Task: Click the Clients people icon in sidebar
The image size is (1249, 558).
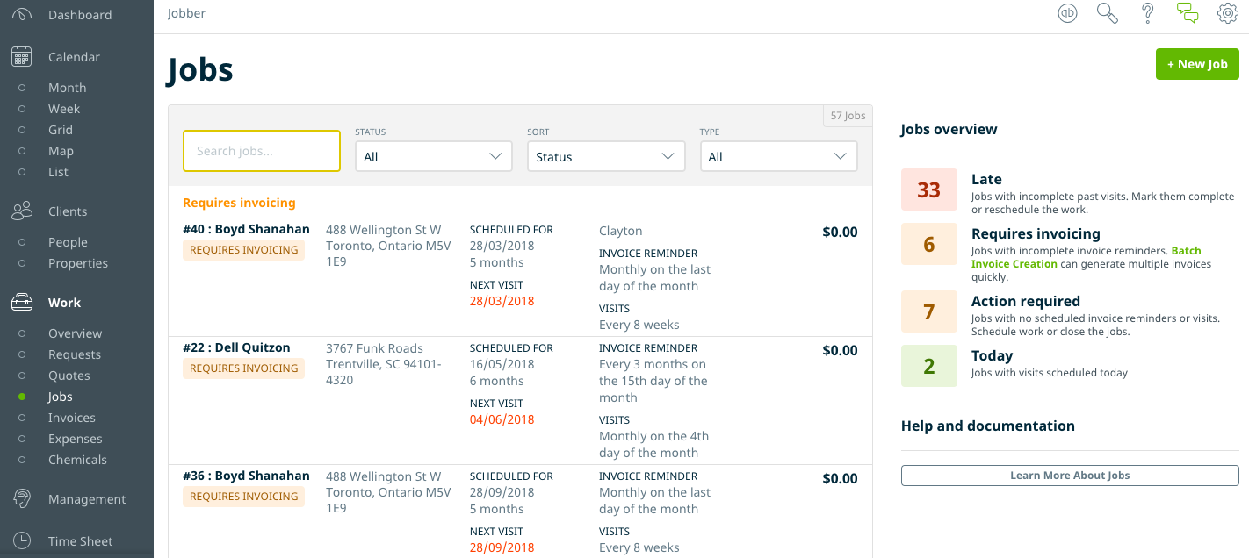Action: [22, 211]
